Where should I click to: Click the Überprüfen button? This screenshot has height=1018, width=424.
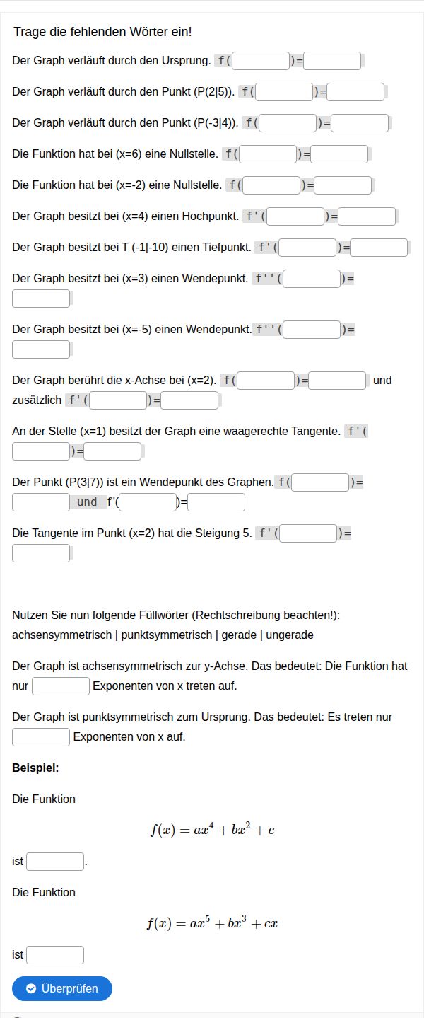62,988
